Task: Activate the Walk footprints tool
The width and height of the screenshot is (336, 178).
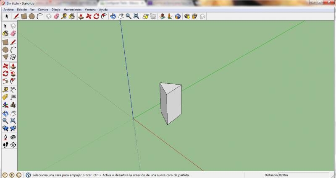Action: pos(5,145)
